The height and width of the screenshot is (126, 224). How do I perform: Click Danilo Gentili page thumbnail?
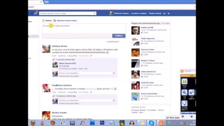[x=135, y=30]
